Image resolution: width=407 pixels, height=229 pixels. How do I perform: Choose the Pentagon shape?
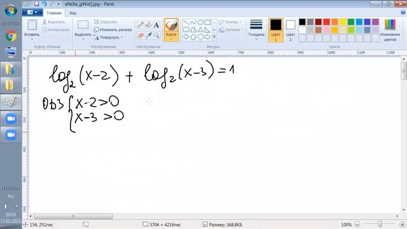(193, 37)
